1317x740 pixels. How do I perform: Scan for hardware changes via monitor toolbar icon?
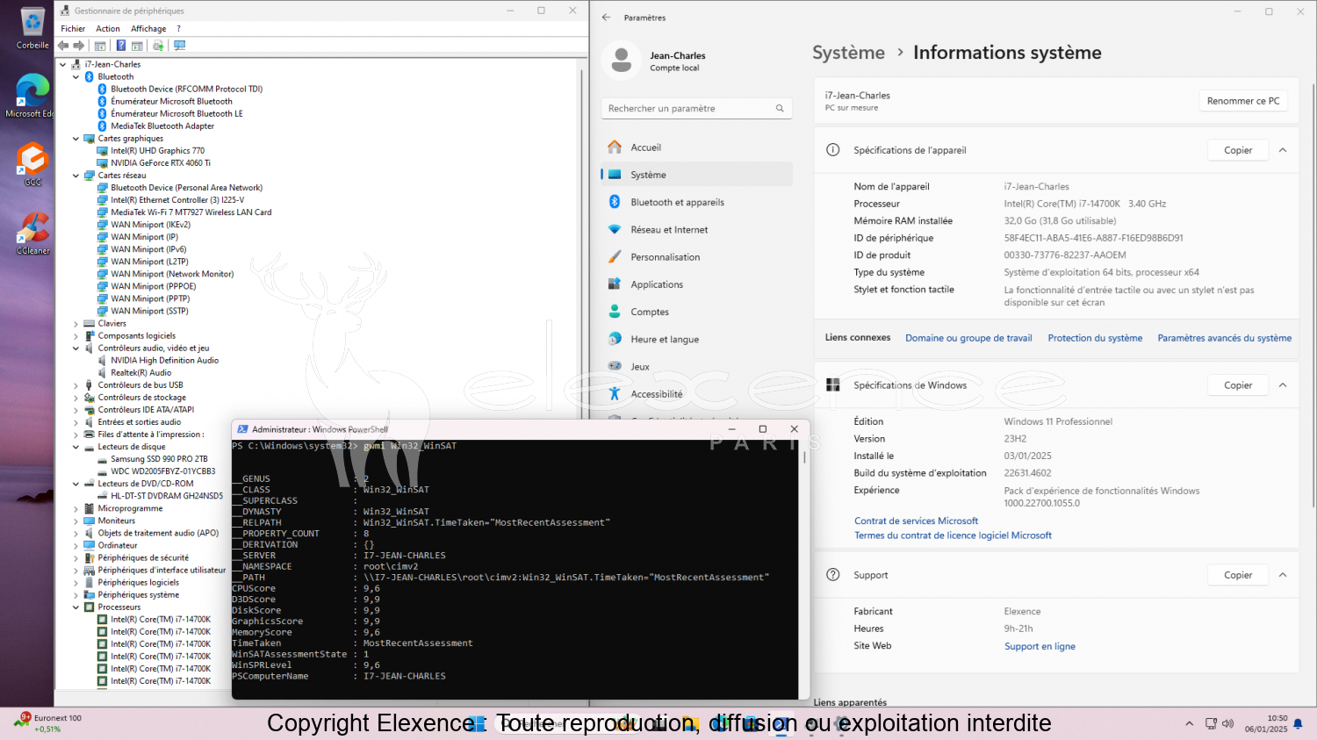[180, 46]
